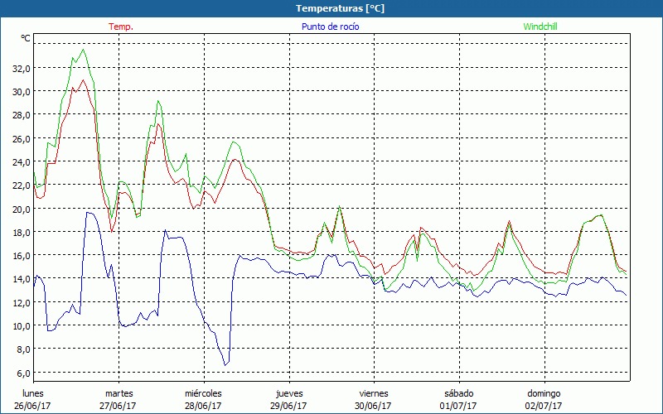This screenshot has height=414, width=663.
Task: Click the °C unit label on the y-axis
Action: tap(26, 38)
